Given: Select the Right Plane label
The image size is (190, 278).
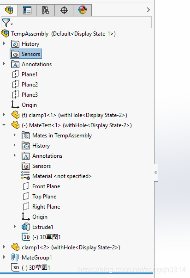Looking at the screenshot, I should tap(46, 207).
